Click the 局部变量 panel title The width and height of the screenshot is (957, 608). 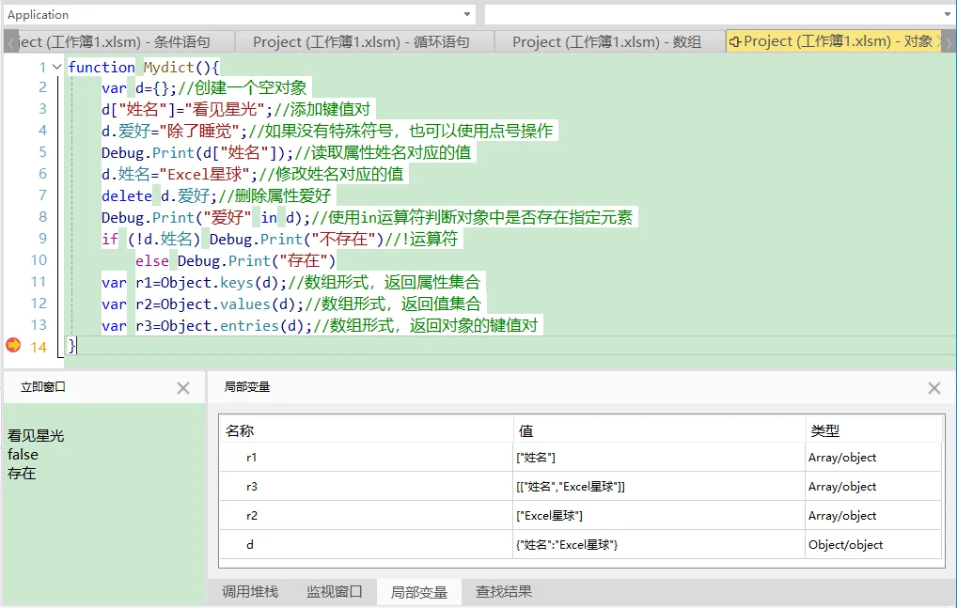click(x=247, y=387)
